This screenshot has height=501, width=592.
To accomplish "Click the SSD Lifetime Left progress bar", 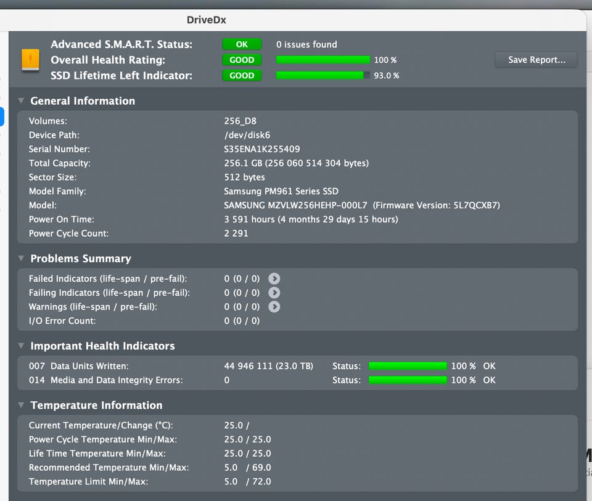I will pyautogui.click(x=323, y=75).
